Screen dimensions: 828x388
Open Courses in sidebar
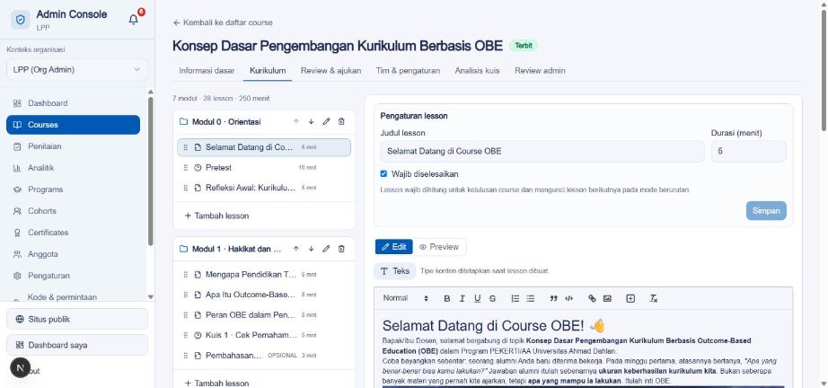coord(73,125)
